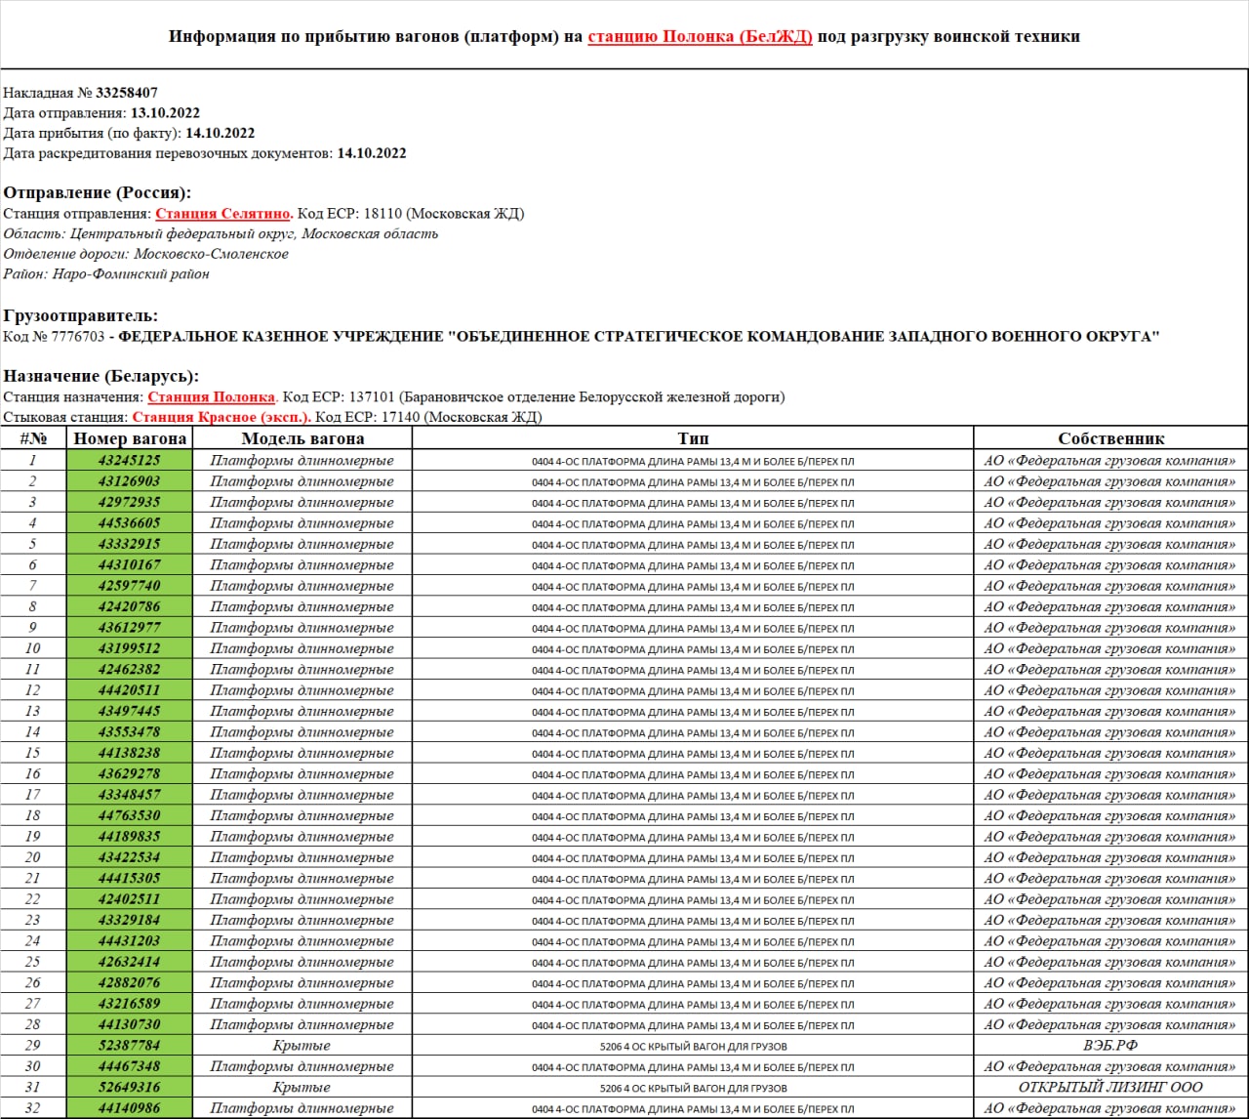Select wagon number 44140986 in row 32
This screenshot has width=1249, height=1119.
pos(130,1108)
